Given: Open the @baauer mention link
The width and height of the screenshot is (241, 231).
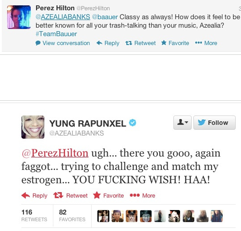Looking at the screenshot, I should [x=105, y=17].
